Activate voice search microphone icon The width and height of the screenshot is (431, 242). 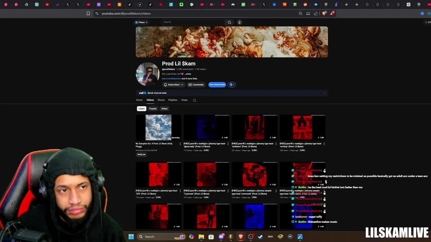239,22
